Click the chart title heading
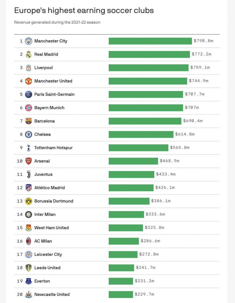Image resolution: width=235 pixels, height=303 pixels. tap(84, 11)
